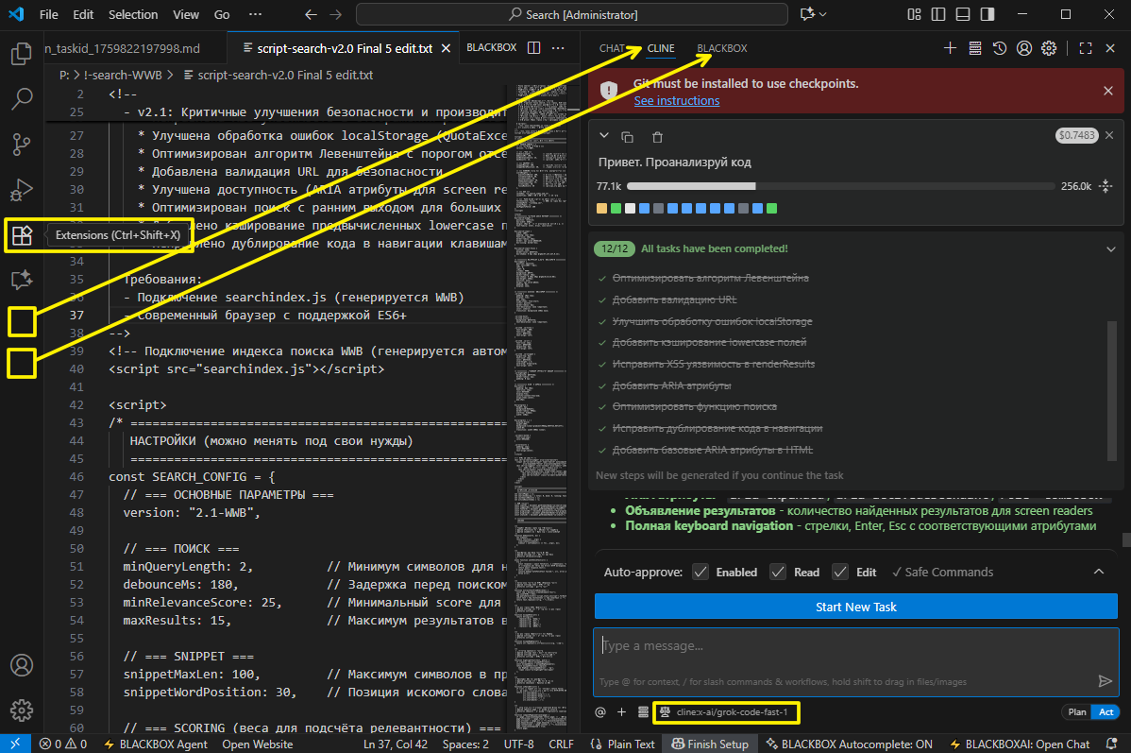The image size is (1131, 753).
Task: Maximize the Cline panel with fullscreen icon
Action: pos(1086,47)
